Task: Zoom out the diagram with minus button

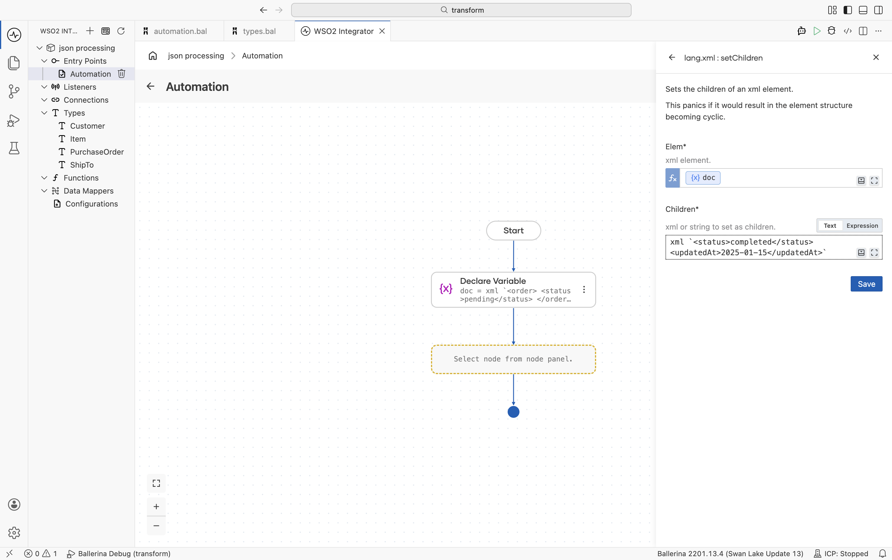Action: (x=156, y=525)
